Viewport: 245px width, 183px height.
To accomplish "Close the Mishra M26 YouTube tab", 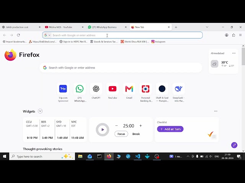I will (x=83, y=27).
